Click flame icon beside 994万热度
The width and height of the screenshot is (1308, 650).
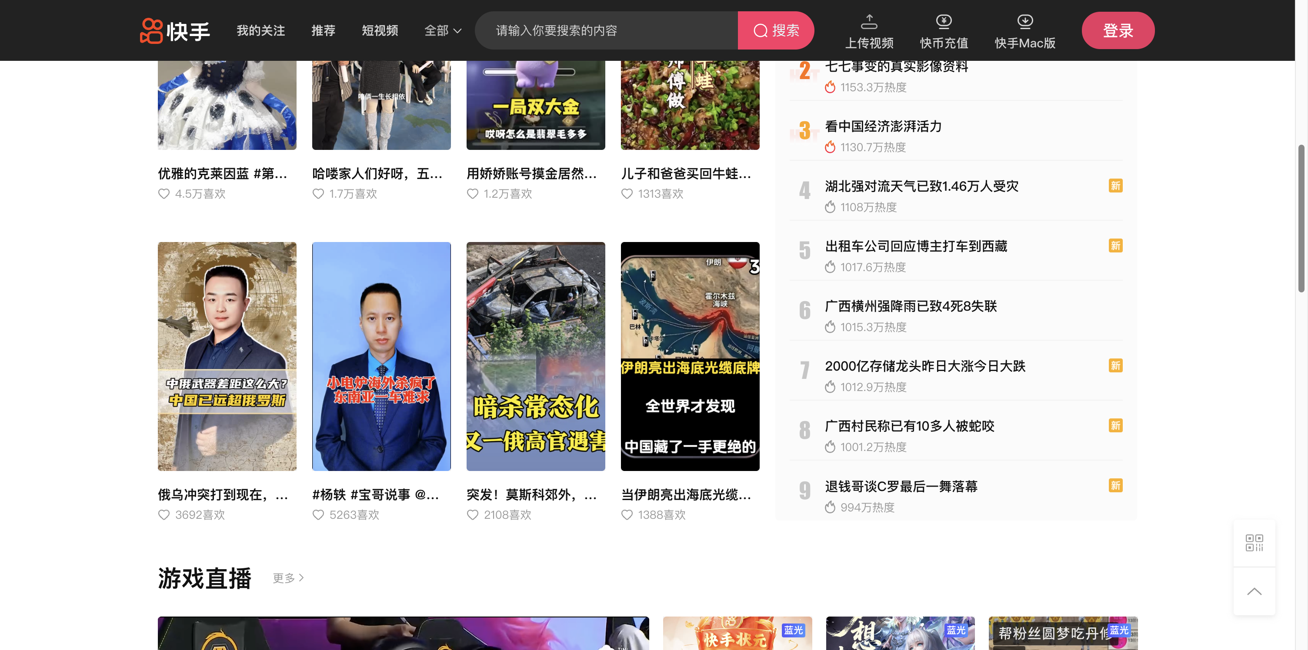[830, 507]
